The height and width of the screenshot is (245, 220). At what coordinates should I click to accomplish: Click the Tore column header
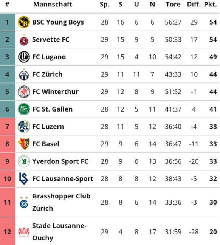(x=173, y=5)
